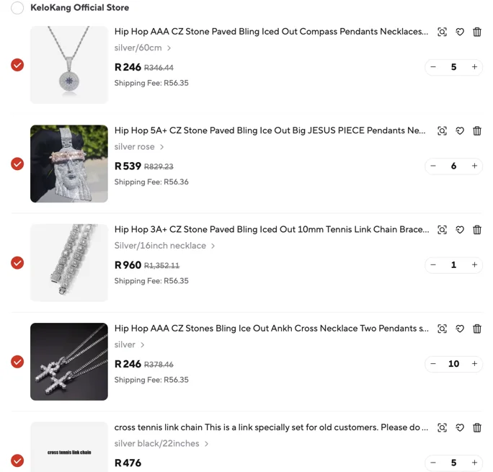
Task: Open the Hip Hop 5A+ JESUS PIECE title
Action: tap(270, 130)
